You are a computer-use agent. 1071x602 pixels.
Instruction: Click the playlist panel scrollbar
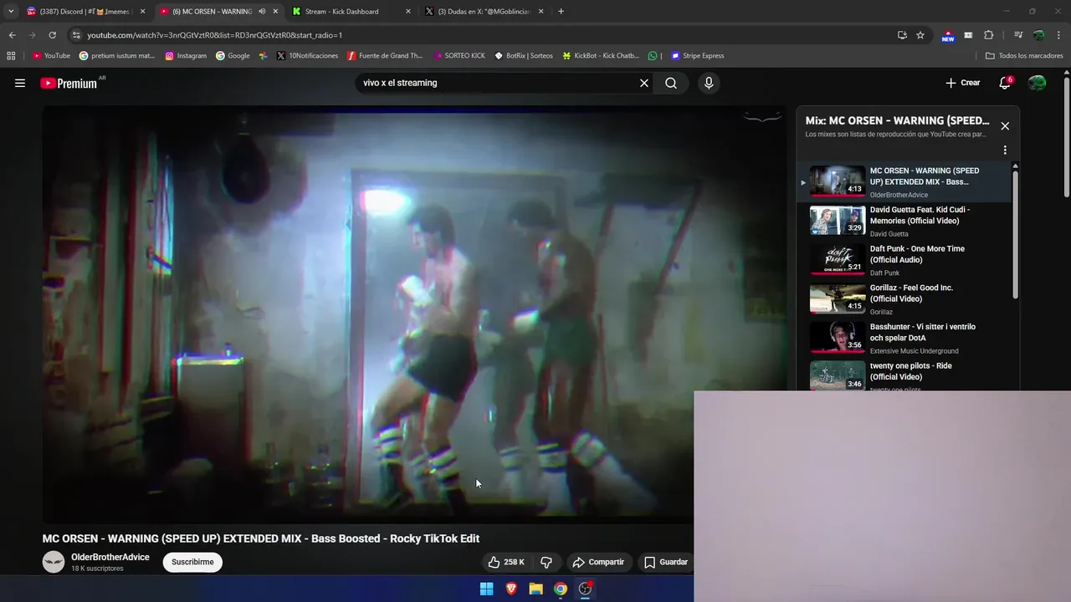(x=1016, y=234)
